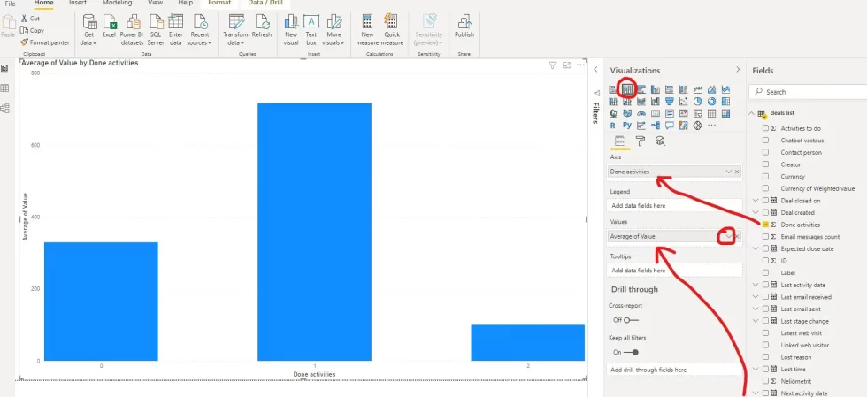This screenshot has height=397, width=867.
Task: Select the funnel chart visualization
Action: [670, 101]
